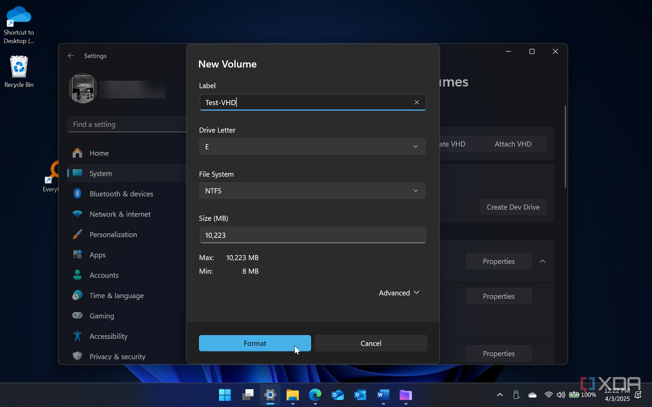Clear the Label text field

tap(417, 102)
